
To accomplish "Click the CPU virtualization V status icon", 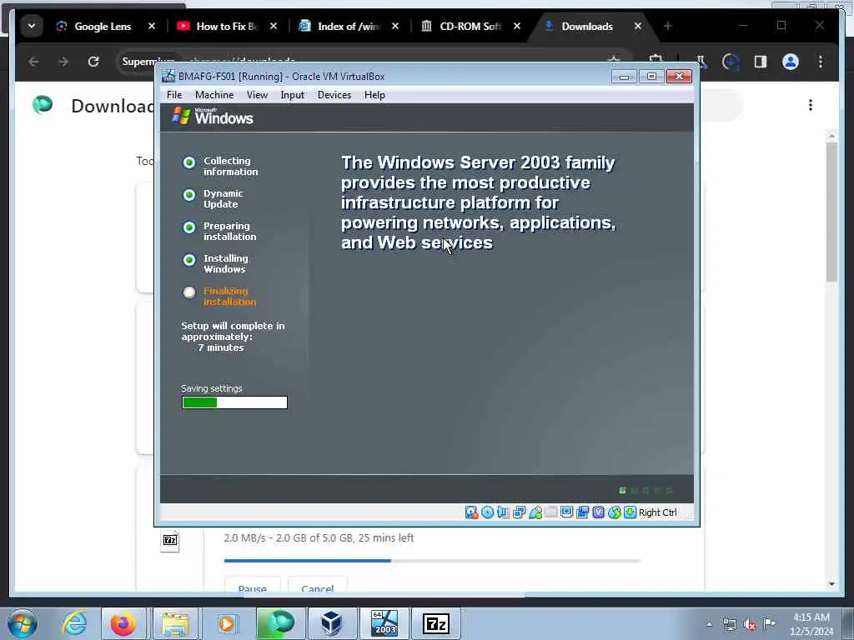I will click(x=599, y=512).
